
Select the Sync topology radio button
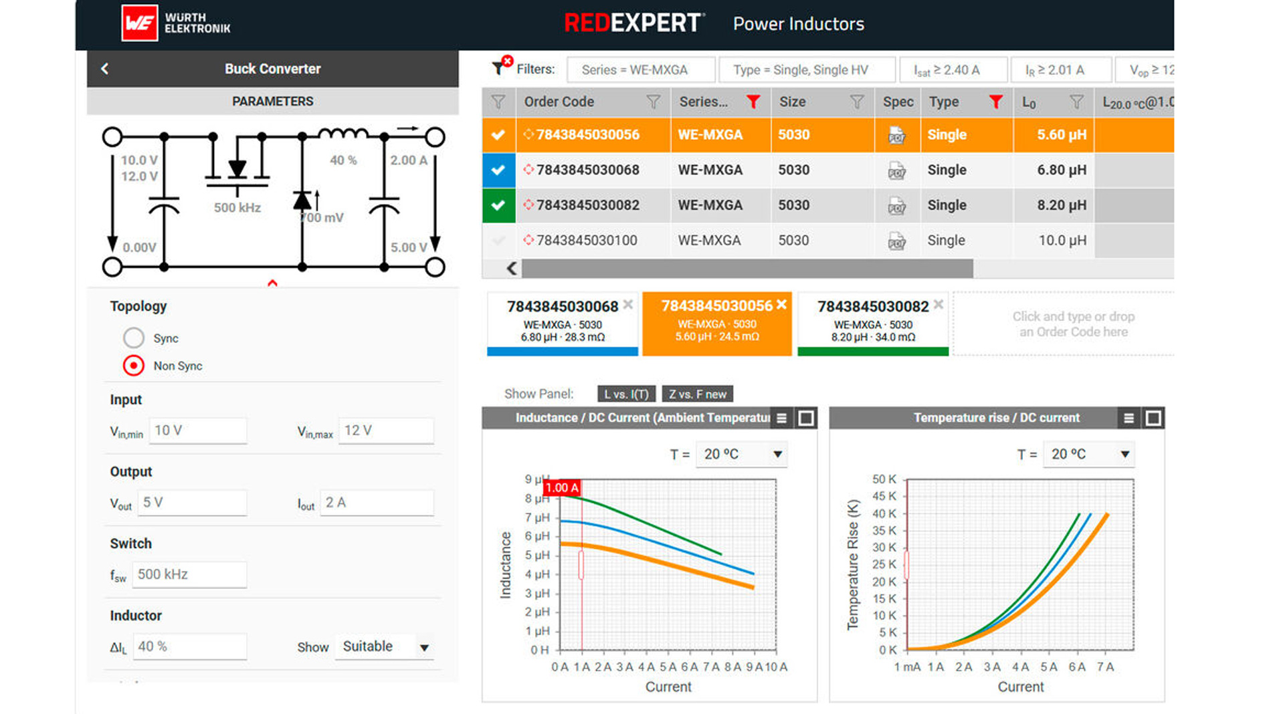134,338
